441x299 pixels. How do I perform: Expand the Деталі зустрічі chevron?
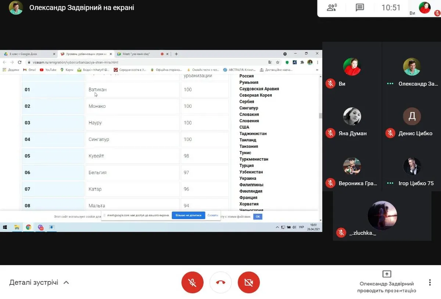pos(66,283)
